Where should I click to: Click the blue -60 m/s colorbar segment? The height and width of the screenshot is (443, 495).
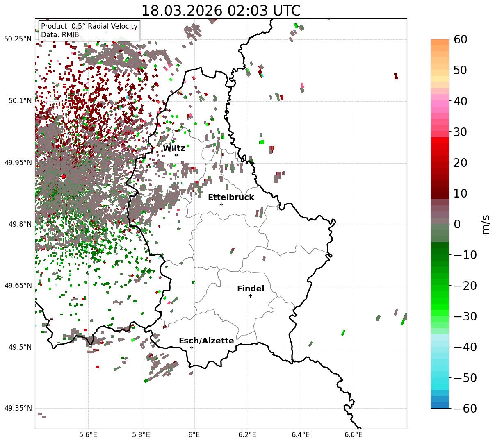[440, 405]
